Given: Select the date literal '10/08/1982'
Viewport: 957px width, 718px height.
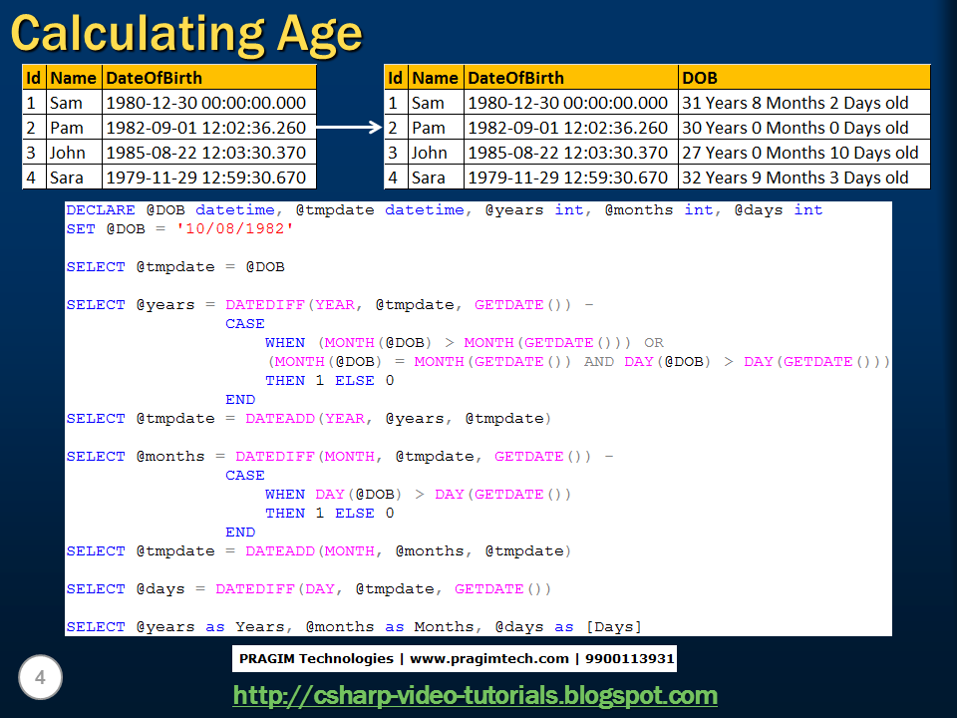Looking at the screenshot, I should pyautogui.click(x=224, y=228).
